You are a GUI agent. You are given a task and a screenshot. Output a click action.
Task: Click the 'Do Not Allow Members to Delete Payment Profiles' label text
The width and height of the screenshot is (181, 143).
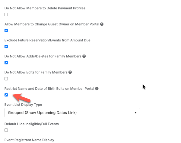point(45,8)
